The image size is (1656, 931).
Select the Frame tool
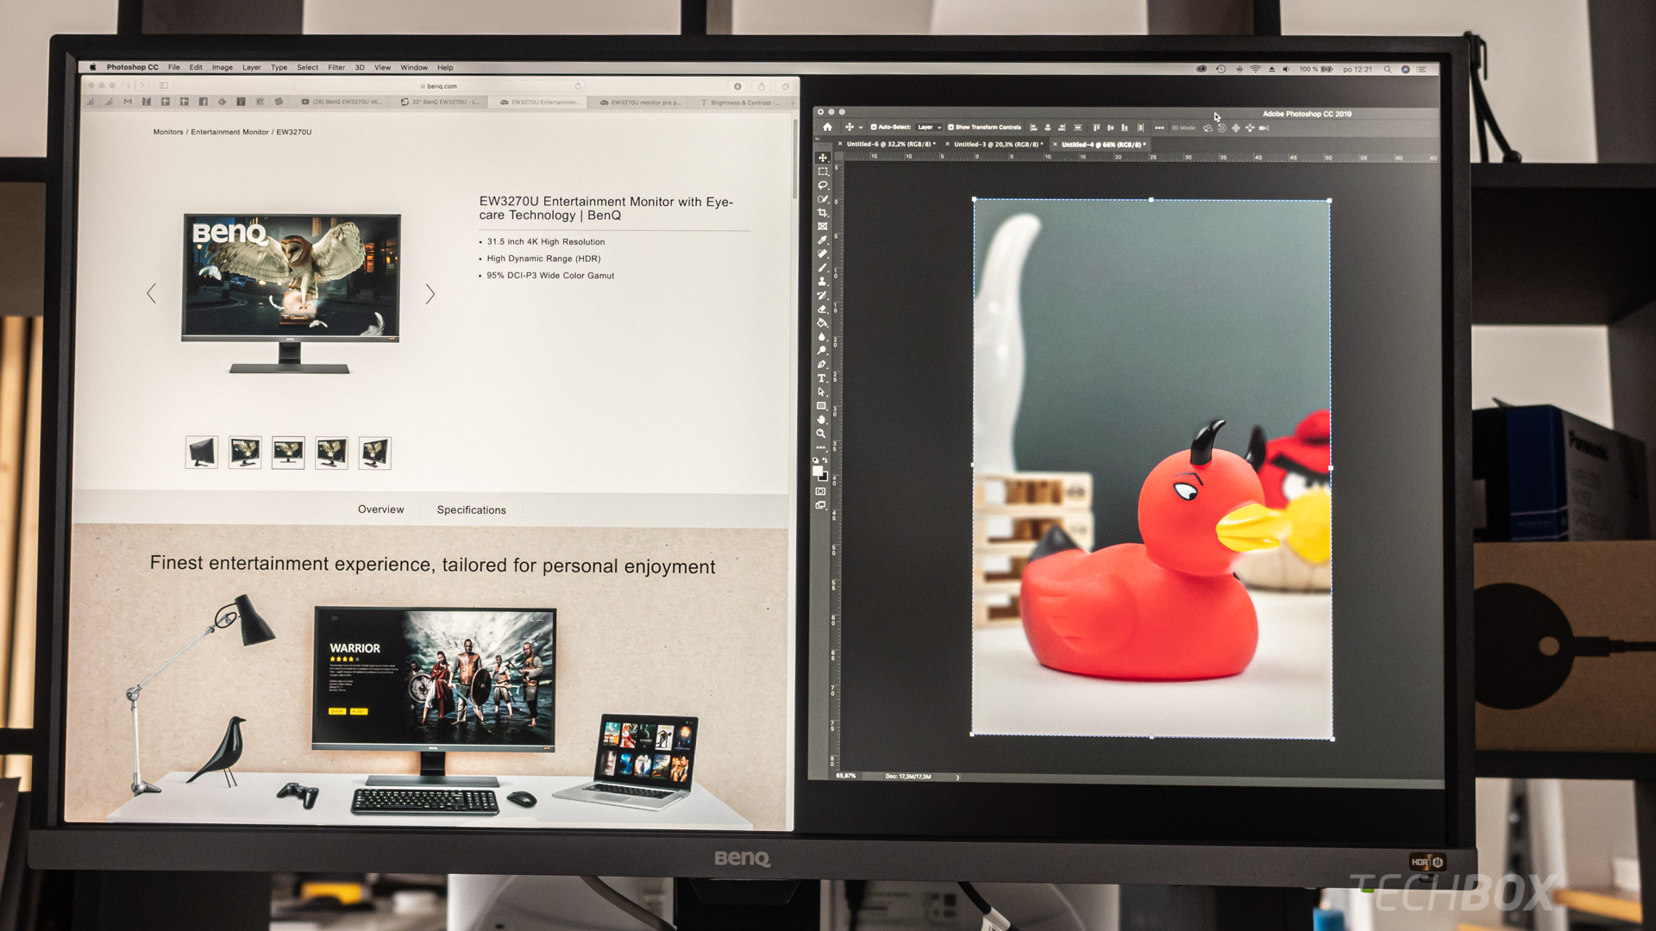[823, 227]
